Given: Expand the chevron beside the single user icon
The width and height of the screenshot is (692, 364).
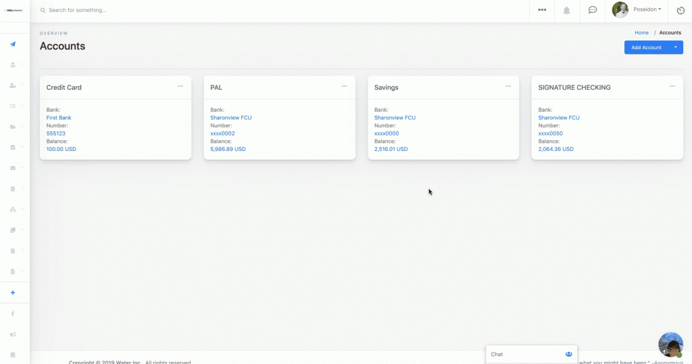Looking at the screenshot, I should click(22, 65).
